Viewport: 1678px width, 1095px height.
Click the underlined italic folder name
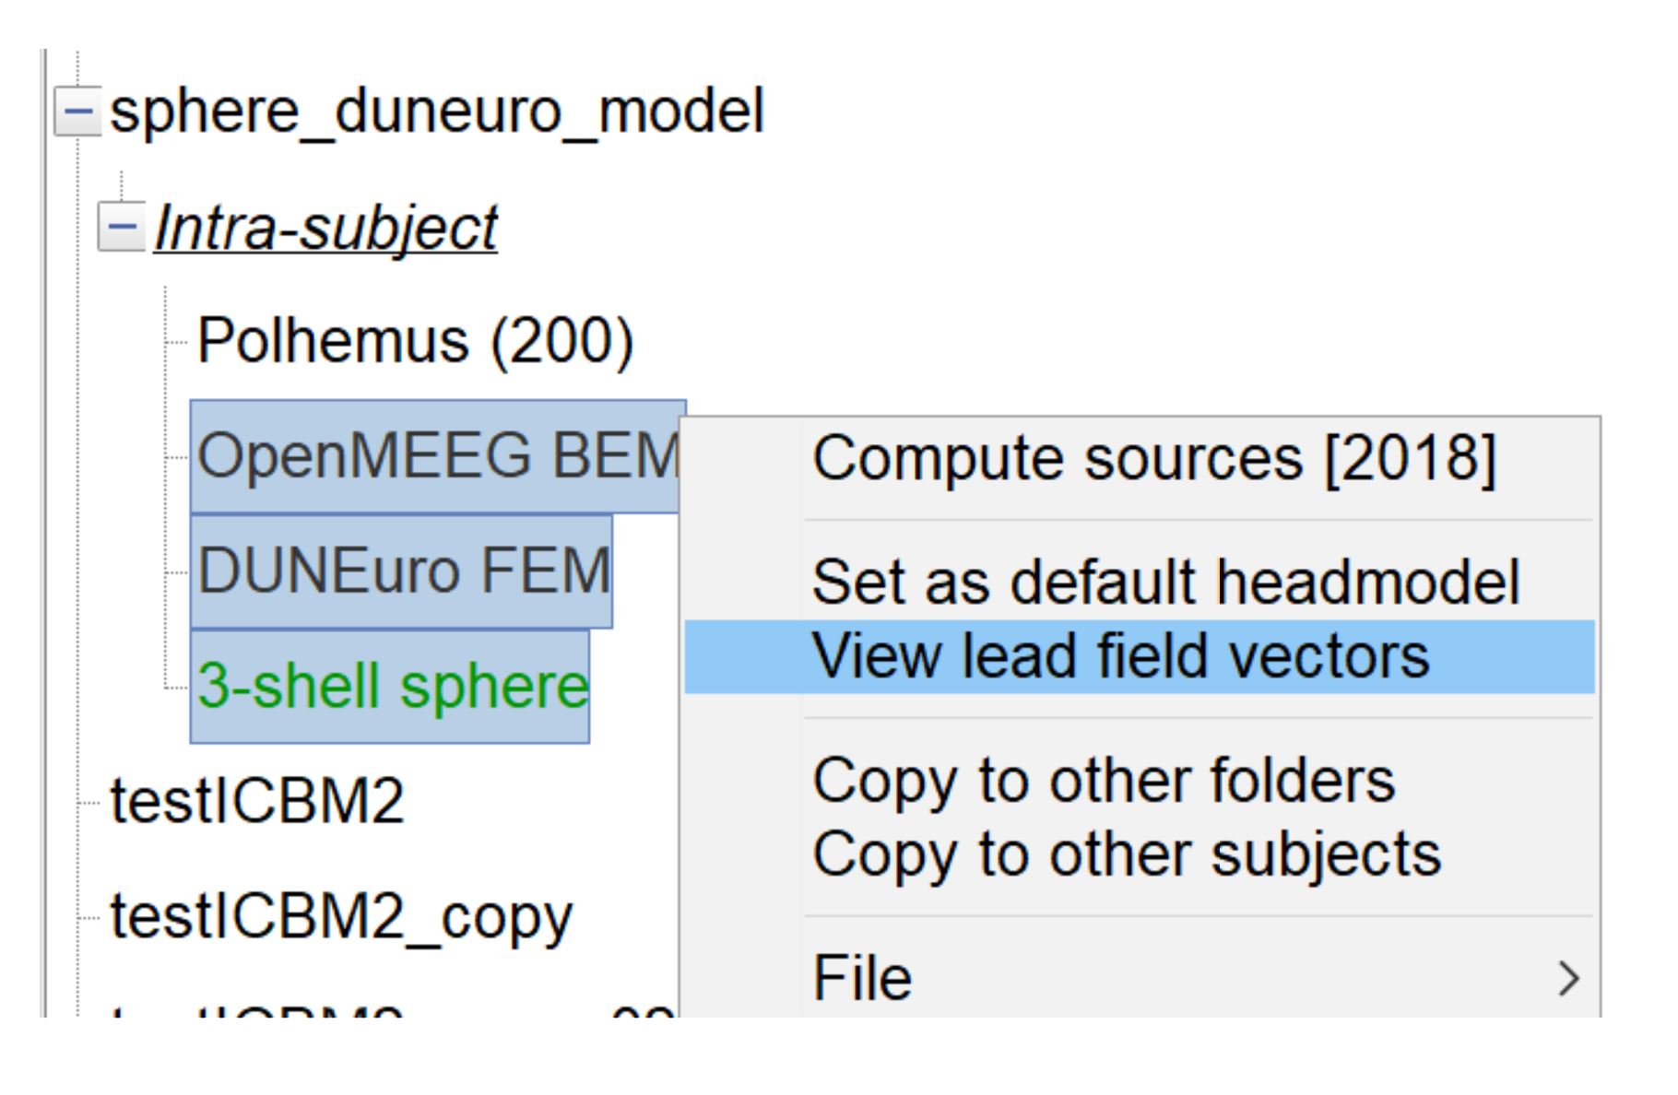pos(326,228)
